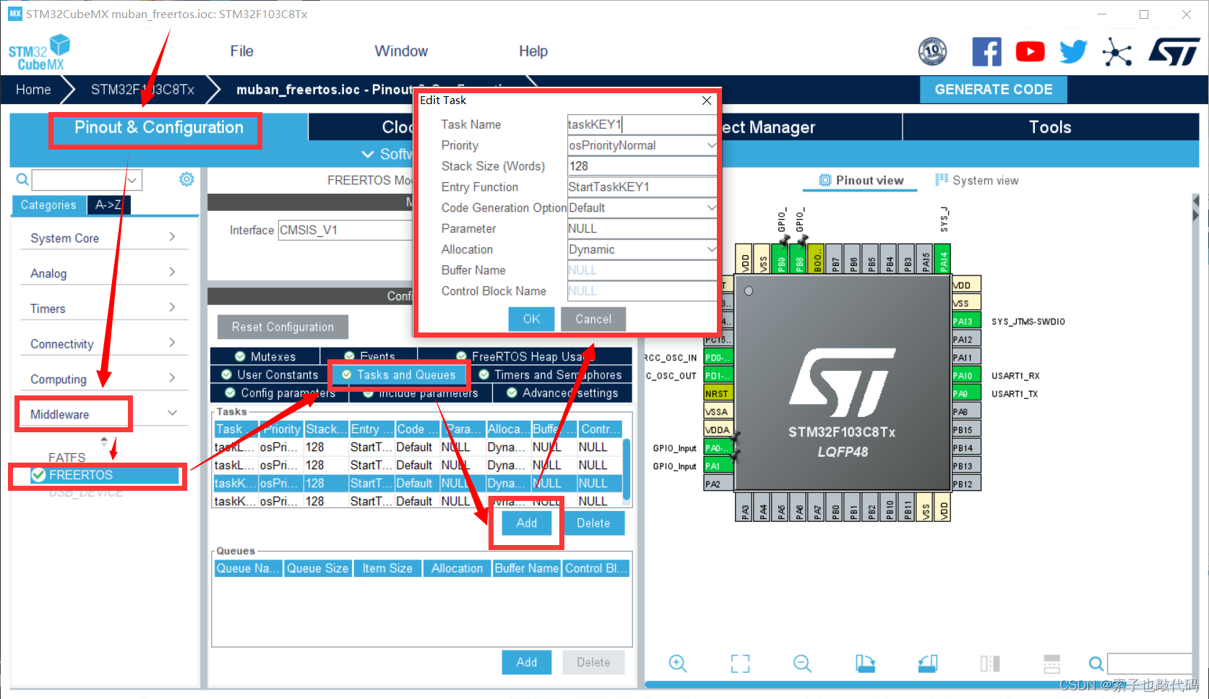Click the 10th anniversary badge icon
Viewport: 1209px width, 699px height.
(x=932, y=51)
